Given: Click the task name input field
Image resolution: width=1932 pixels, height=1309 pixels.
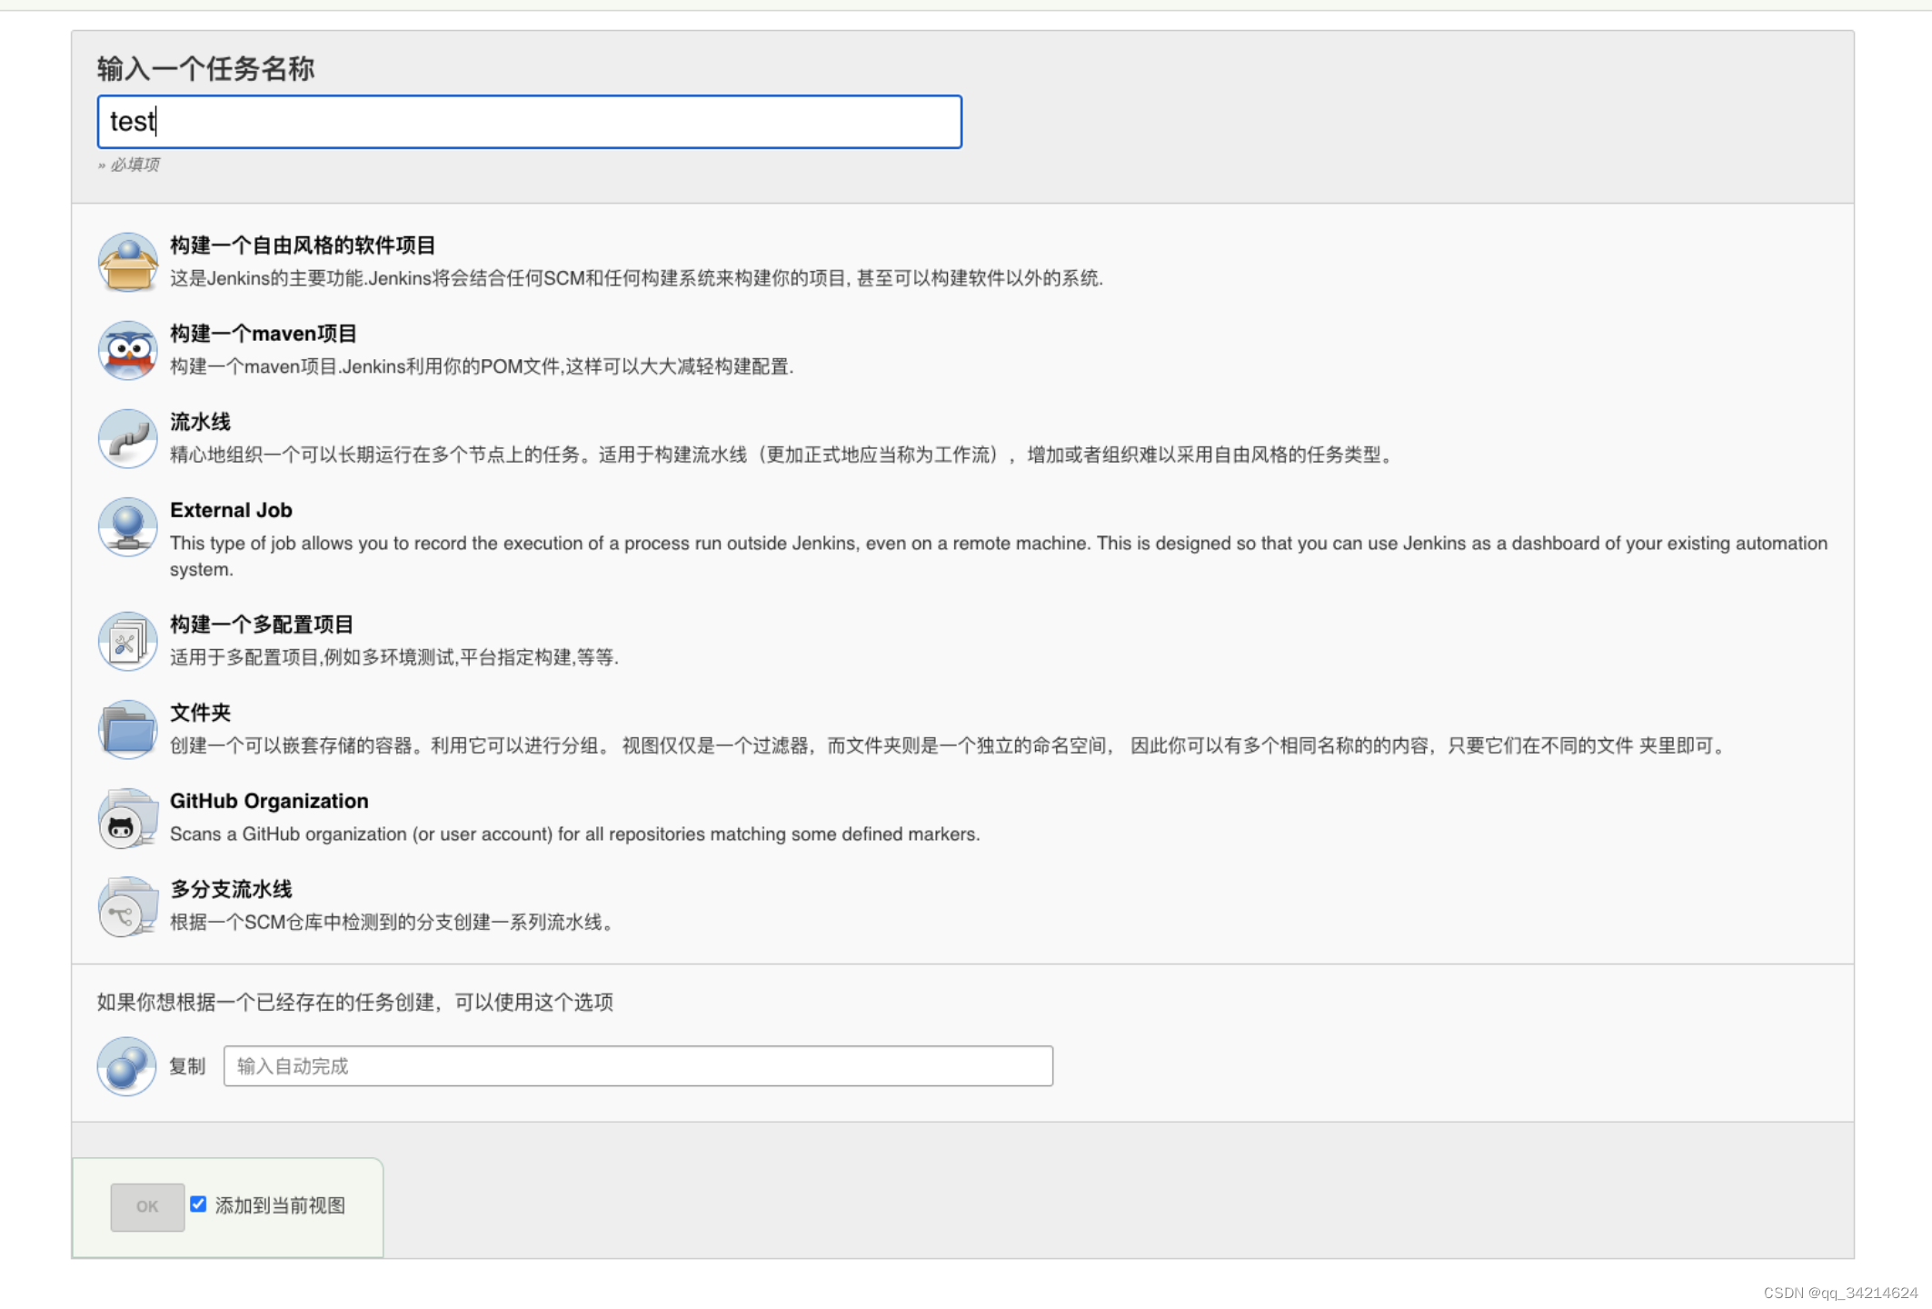Looking at the screenshot, I should 529,122.
